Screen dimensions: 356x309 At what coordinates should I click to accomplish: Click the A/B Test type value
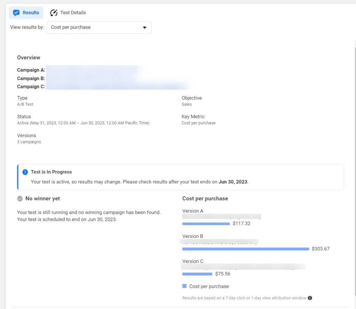coord(25,104)
